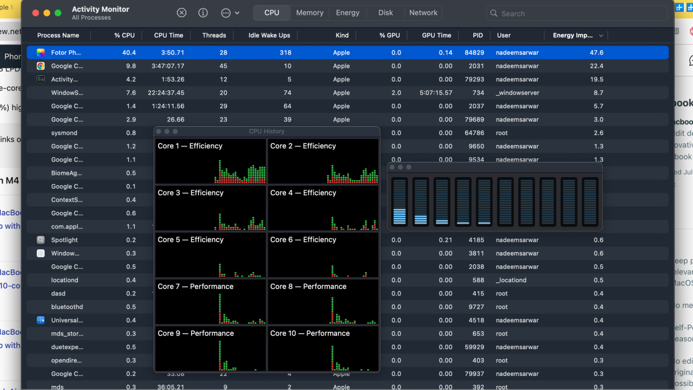
Task: Sort by PID column header
Action: click(478, 35)
